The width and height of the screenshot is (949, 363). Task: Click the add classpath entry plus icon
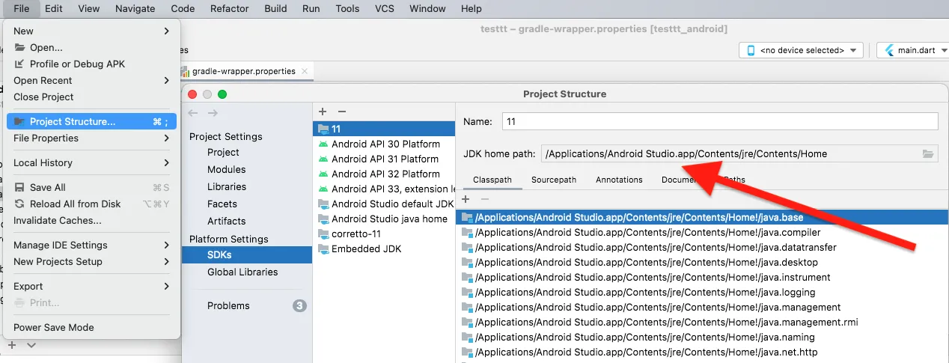point(466,199)
